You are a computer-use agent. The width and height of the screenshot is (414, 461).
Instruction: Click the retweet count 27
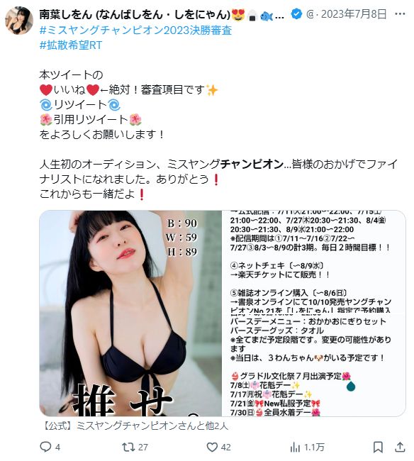pyautogui.click(x=142, y=448)
